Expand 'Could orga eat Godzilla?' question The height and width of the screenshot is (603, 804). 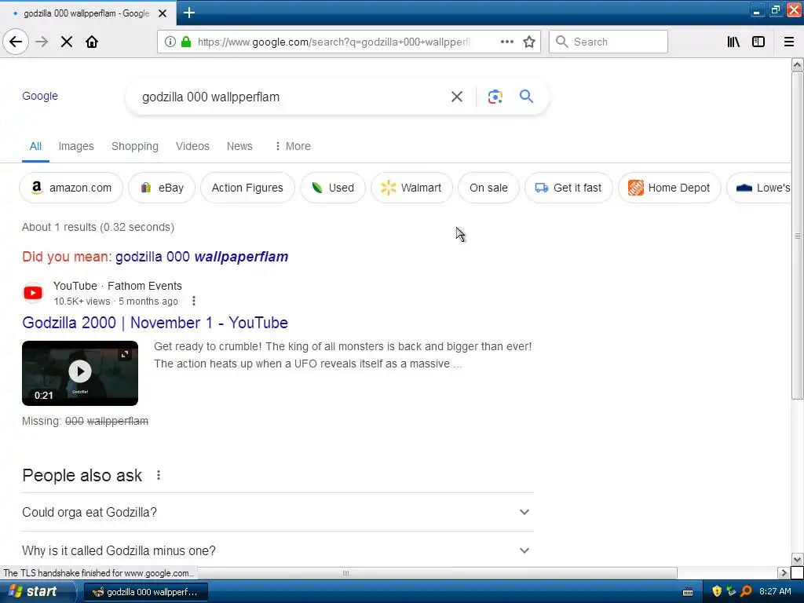point(278,512)
